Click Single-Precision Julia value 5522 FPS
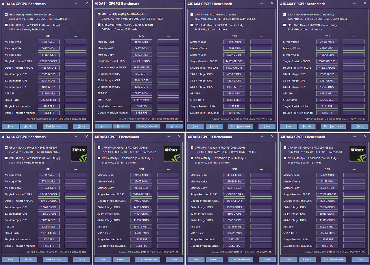This screenshot has width=370, height=265. pos(234,240)
